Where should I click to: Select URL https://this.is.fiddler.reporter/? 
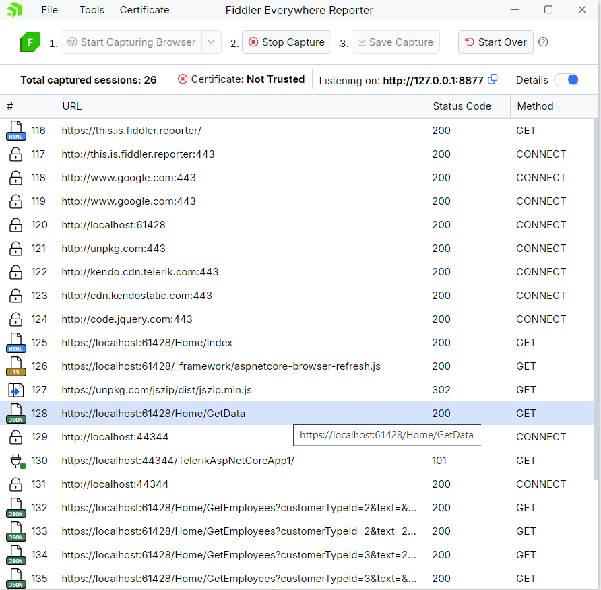(x=131, y=131)
